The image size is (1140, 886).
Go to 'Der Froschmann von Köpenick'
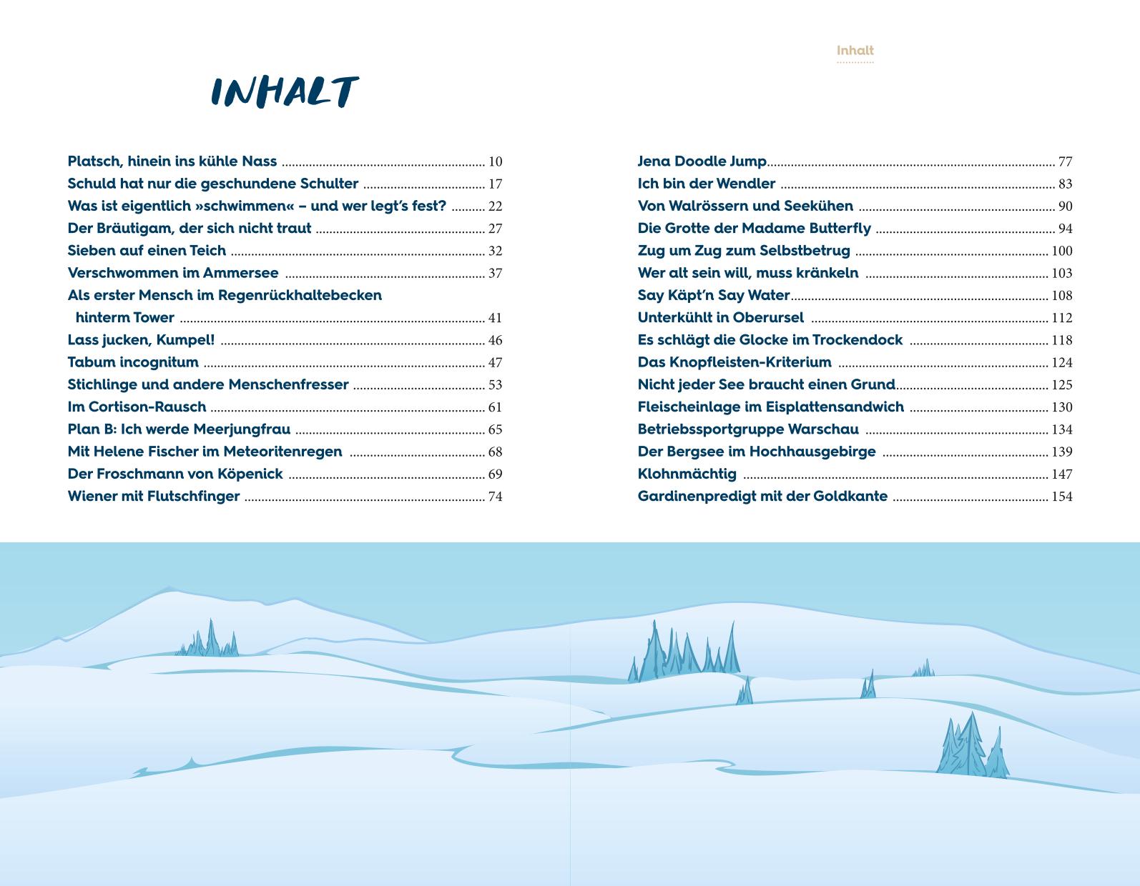(x=175, y=474)
